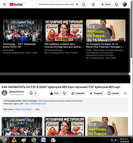
Task: Expand the subscription notification bell dropdown
Action: 33,93
